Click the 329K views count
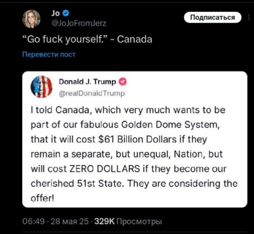Image resolution: width=254 pixels, height=234 pixels. tap(104, 221)
